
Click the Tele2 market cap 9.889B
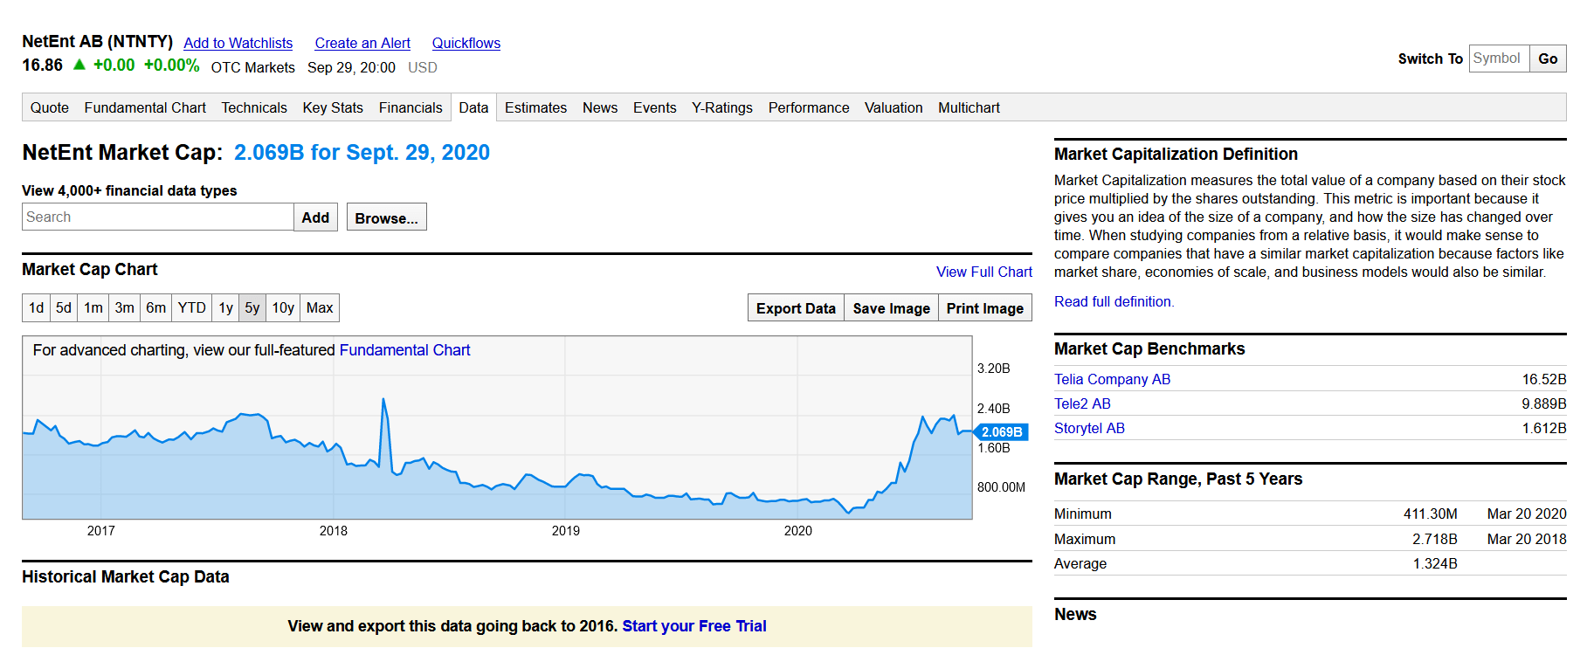tap(1544, 403)
